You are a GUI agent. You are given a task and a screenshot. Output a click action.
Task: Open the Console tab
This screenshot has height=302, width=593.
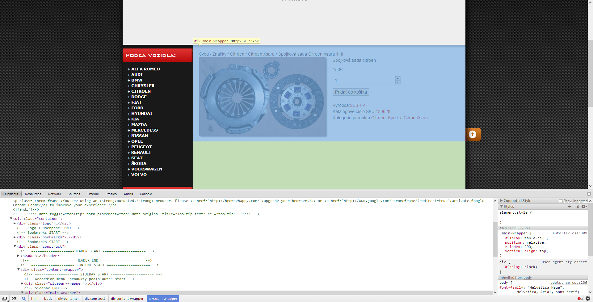click(x=145, y=194)
